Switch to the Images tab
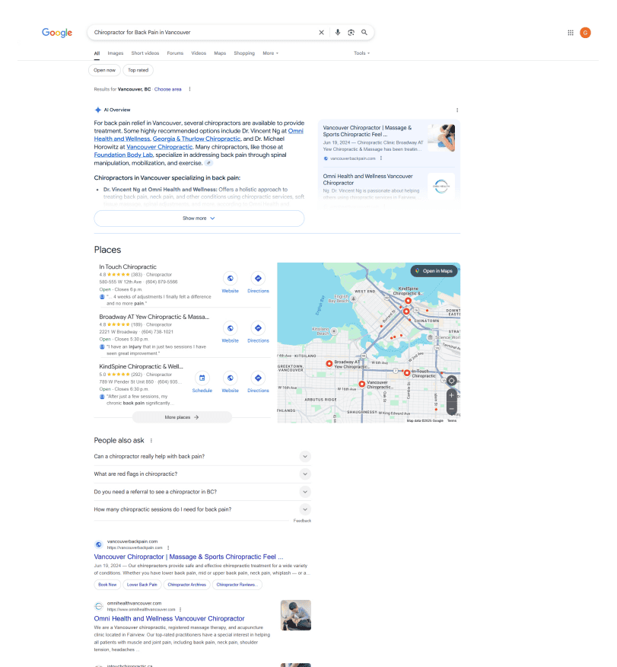The image size is (617, 667). [115, 53]
